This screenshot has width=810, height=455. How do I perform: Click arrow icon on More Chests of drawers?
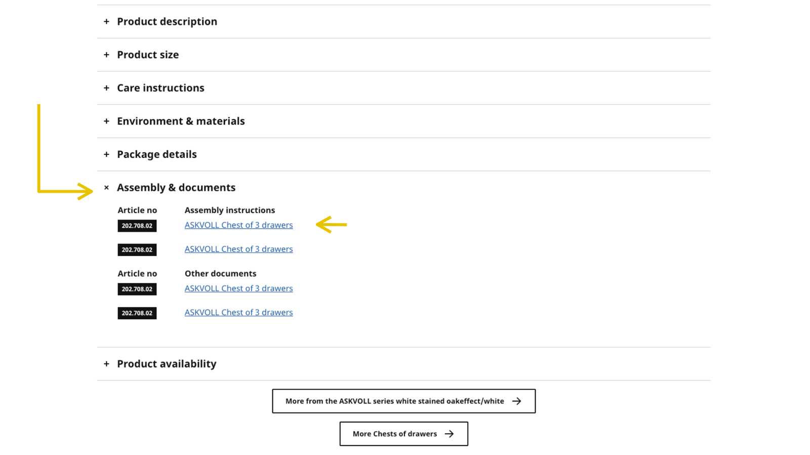449,434
